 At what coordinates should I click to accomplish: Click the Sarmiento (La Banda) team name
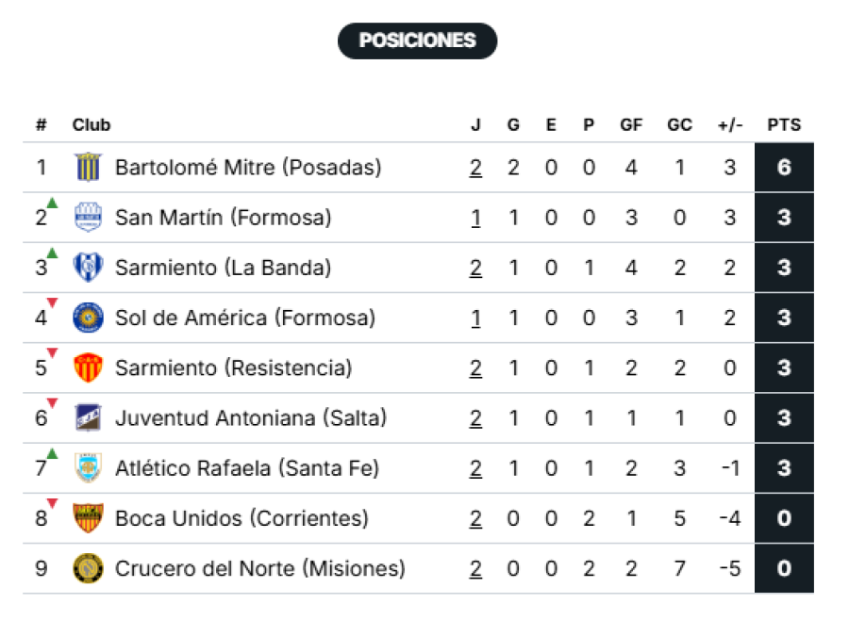223,268
